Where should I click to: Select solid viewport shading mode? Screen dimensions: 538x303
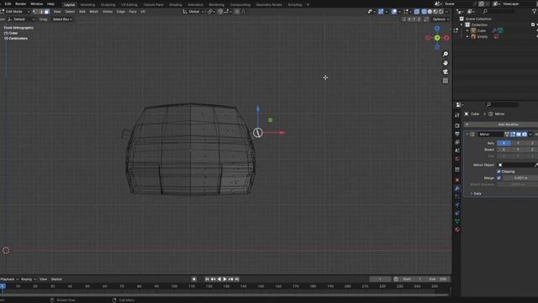click(x=430, y=12)
